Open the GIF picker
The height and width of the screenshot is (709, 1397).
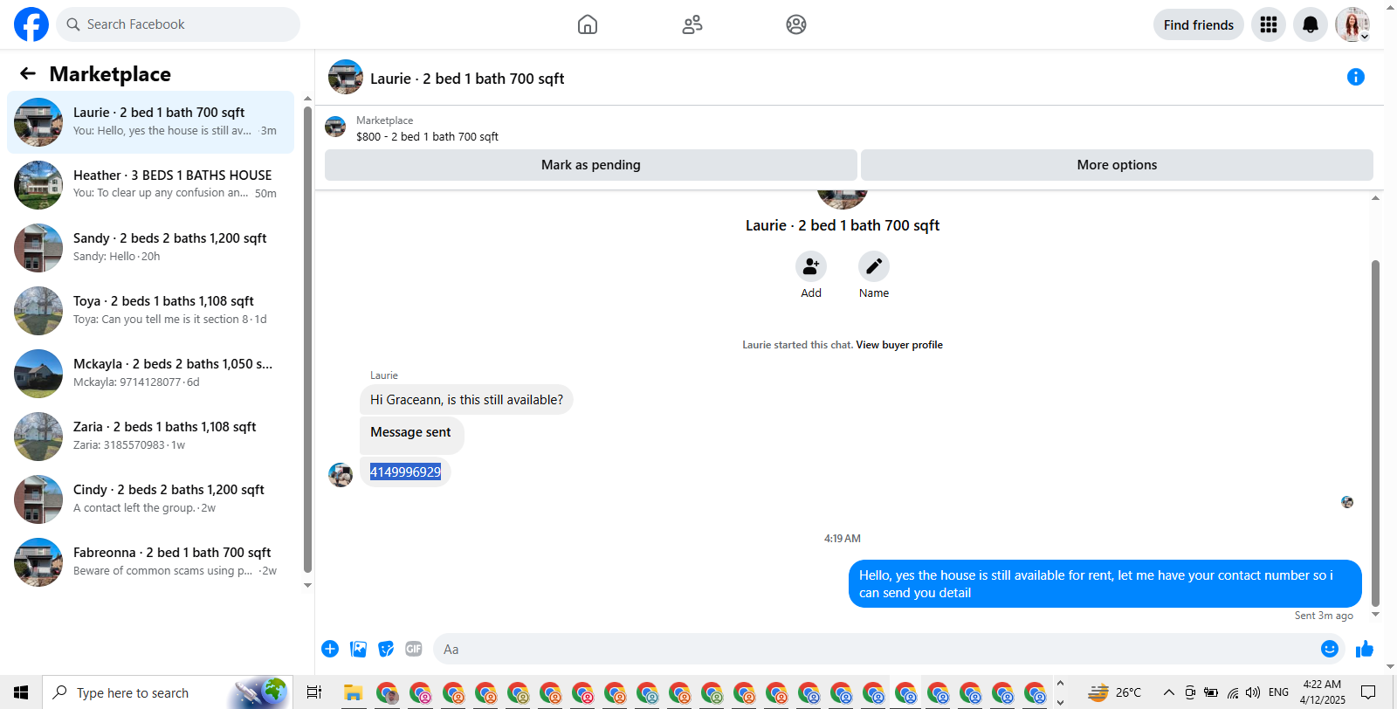[414, 649]
